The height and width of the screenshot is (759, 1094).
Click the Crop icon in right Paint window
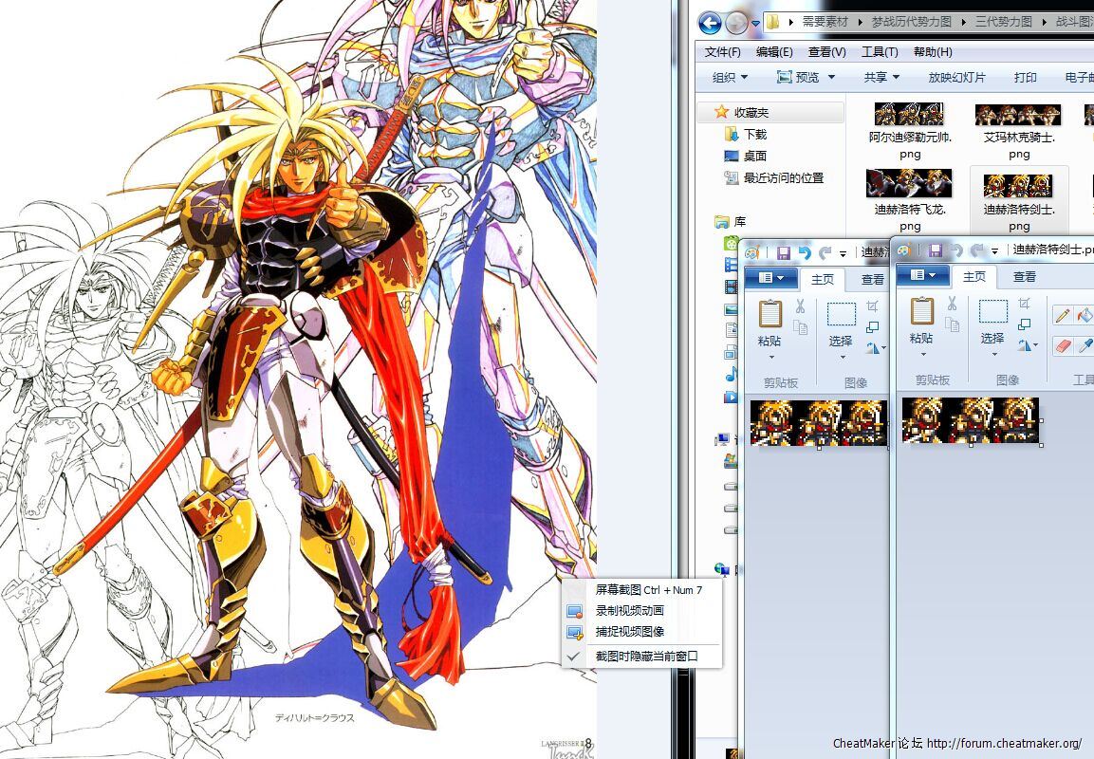click(x=1025, y=304)
